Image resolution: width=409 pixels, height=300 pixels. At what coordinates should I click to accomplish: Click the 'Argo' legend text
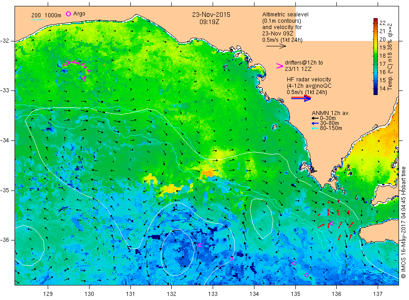[79, 14]
